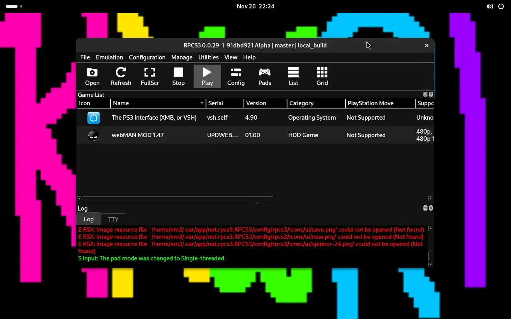Click the Open toolbar icon
The height and width of the screenshot is (319, 511).
[92, 76]
